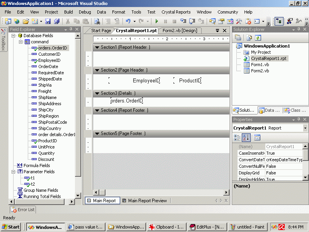Open the Crystal Reports menu

pos(176,12)
